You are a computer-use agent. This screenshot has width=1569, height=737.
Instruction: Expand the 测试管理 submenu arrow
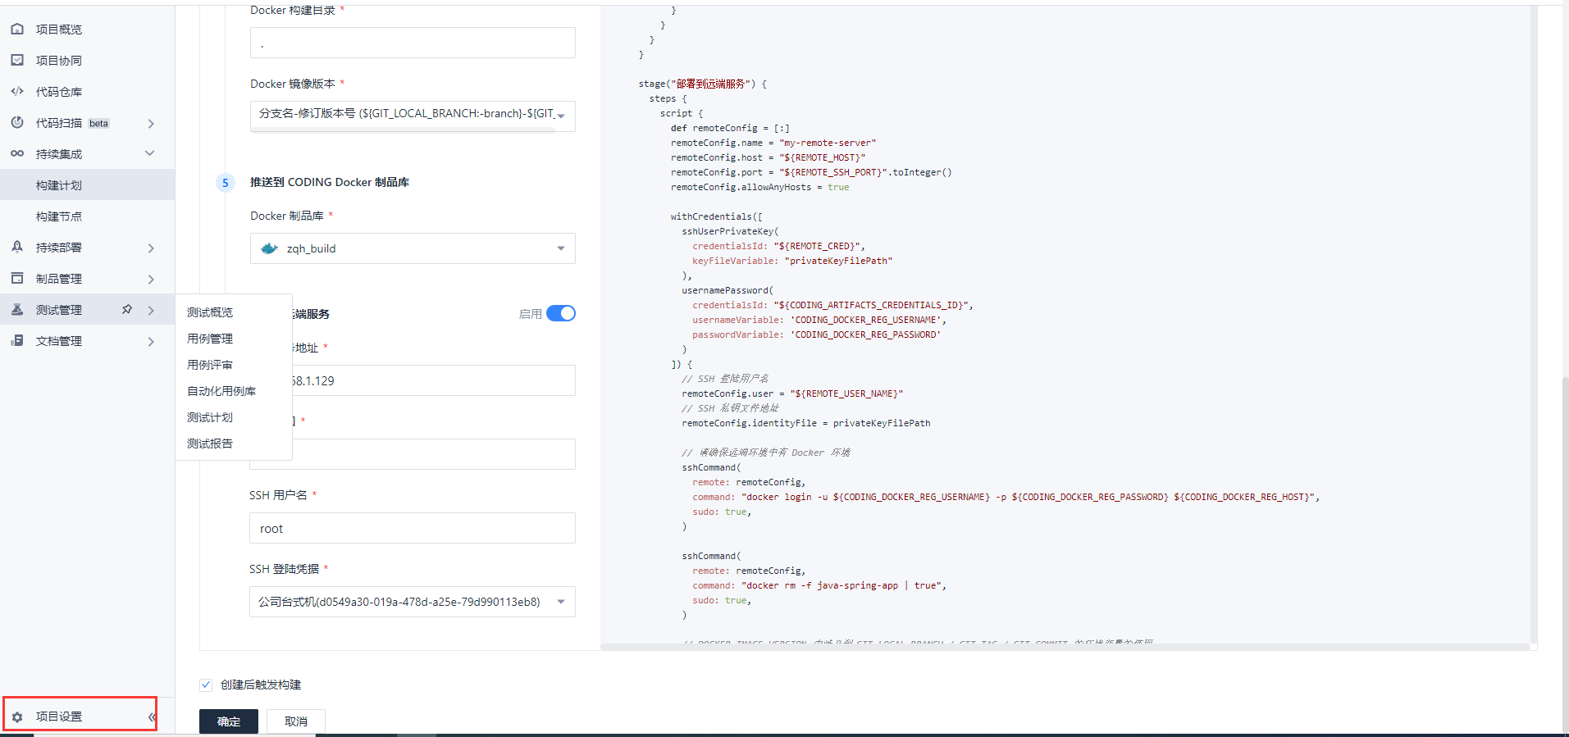(151, 310)
